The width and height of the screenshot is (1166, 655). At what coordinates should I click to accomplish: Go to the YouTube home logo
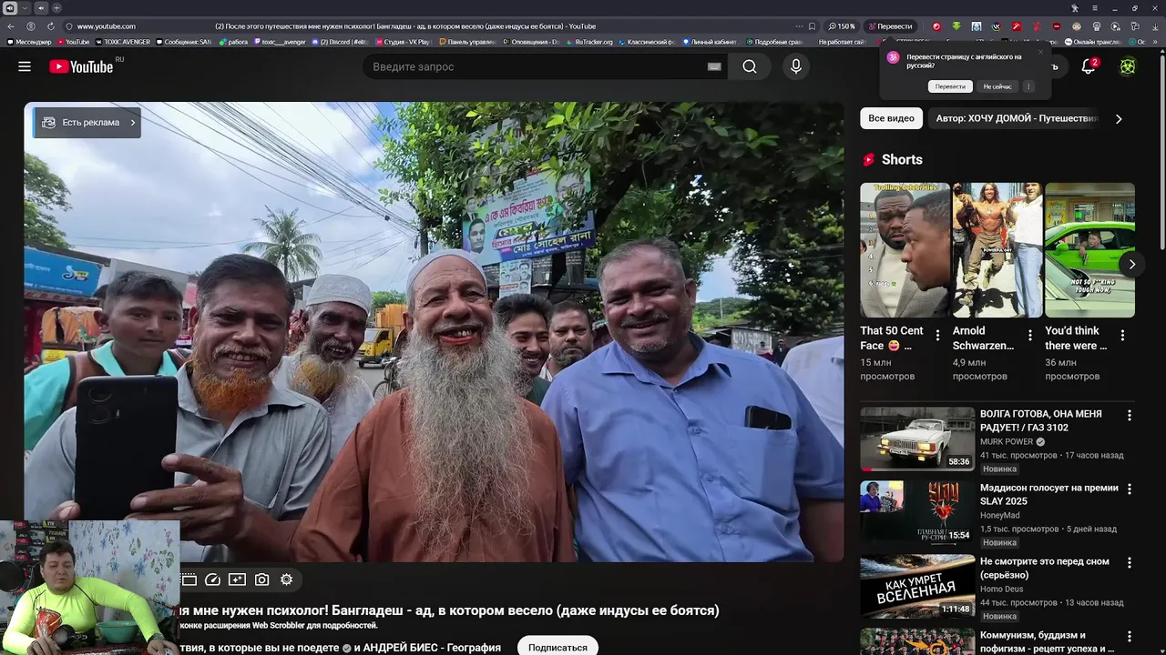tap(82, 66)
